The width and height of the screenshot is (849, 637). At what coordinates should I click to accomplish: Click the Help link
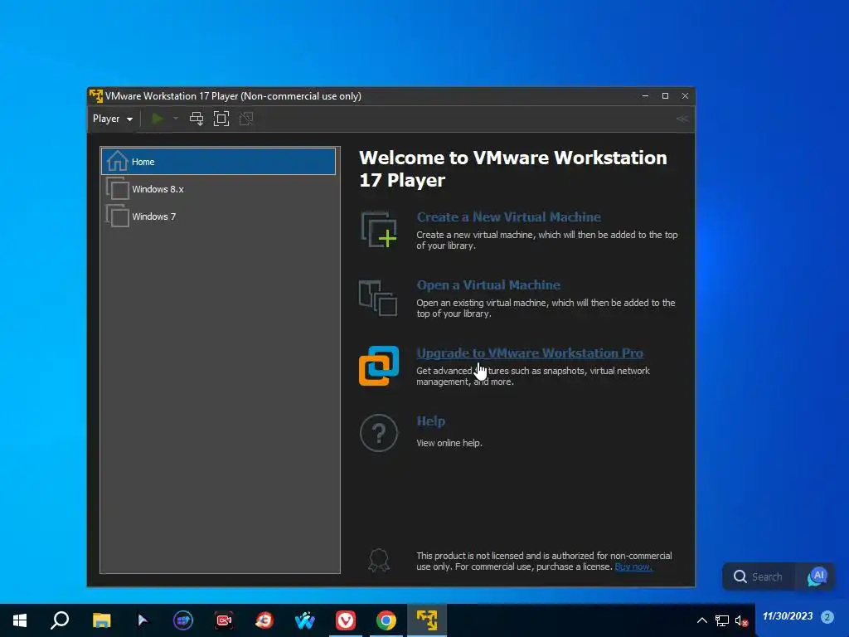(430, 421)
